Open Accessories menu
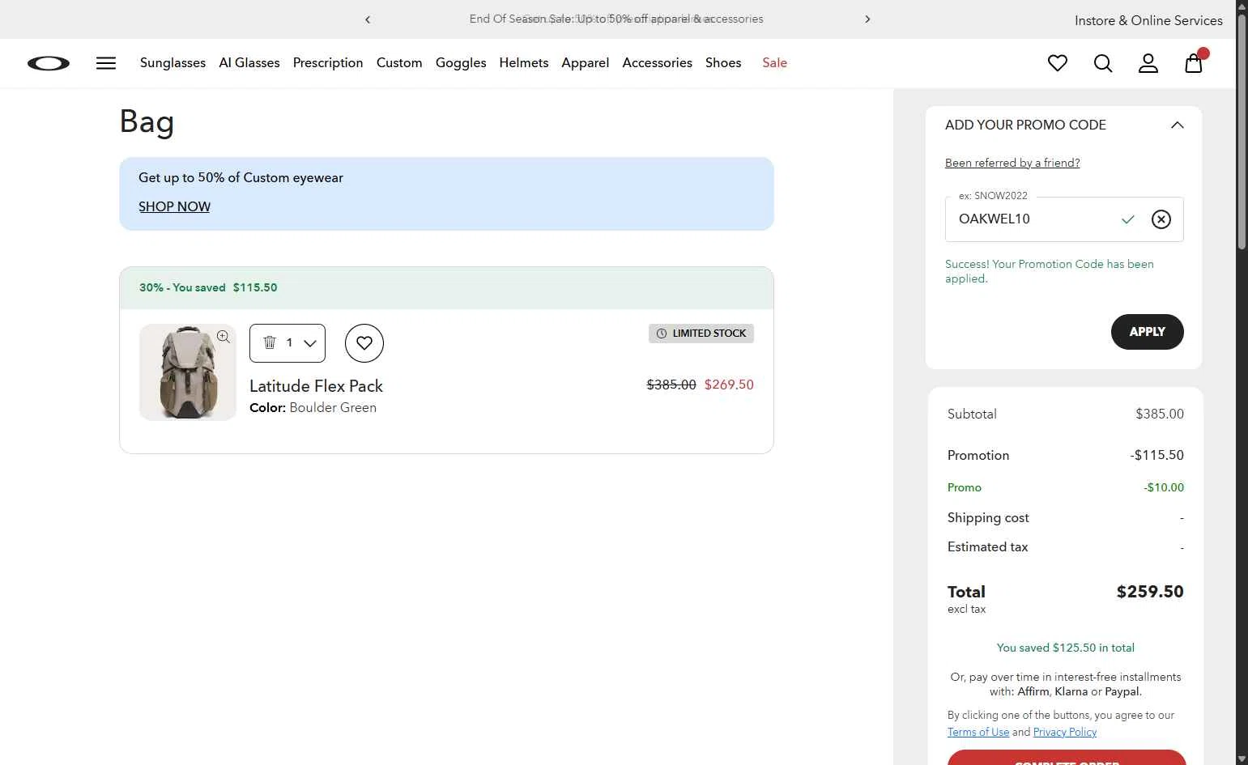1248x765 pixels. [658, 63]
